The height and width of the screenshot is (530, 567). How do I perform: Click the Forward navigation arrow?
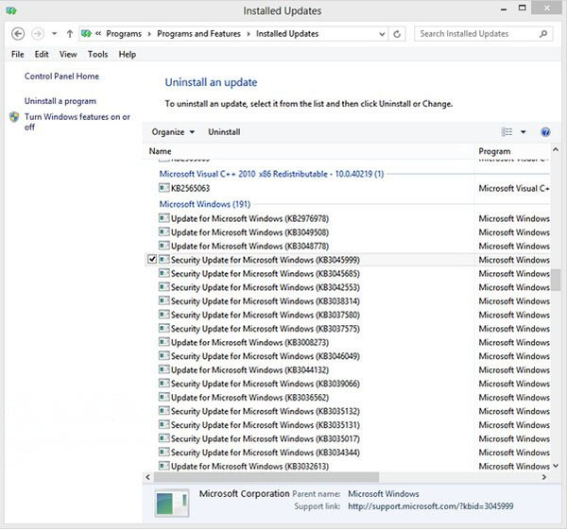(x=38, y=34)
